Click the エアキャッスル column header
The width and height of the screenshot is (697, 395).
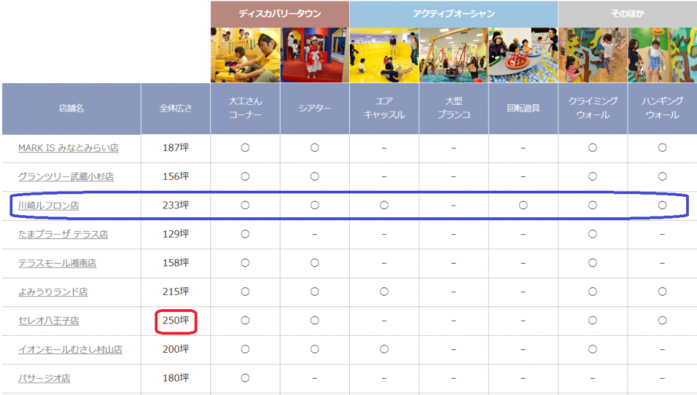click(384, 108)
